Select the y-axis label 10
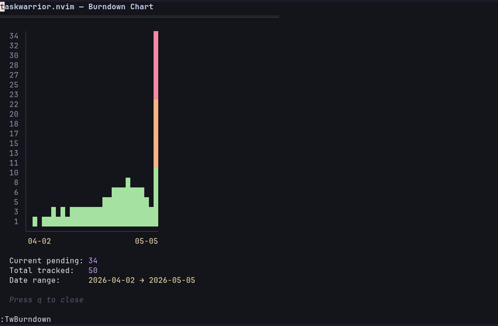498x326 pixels. click(14, 173)
